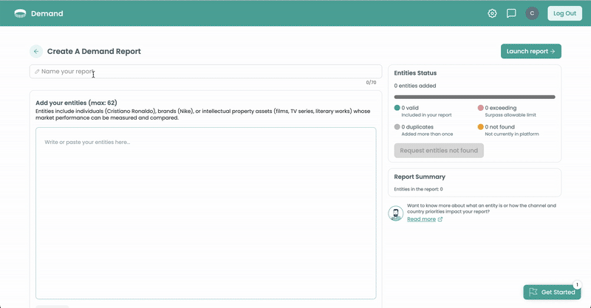Open the user avatar labeled C
Viewport: 591px width, 308px height.
coord(532,13)
